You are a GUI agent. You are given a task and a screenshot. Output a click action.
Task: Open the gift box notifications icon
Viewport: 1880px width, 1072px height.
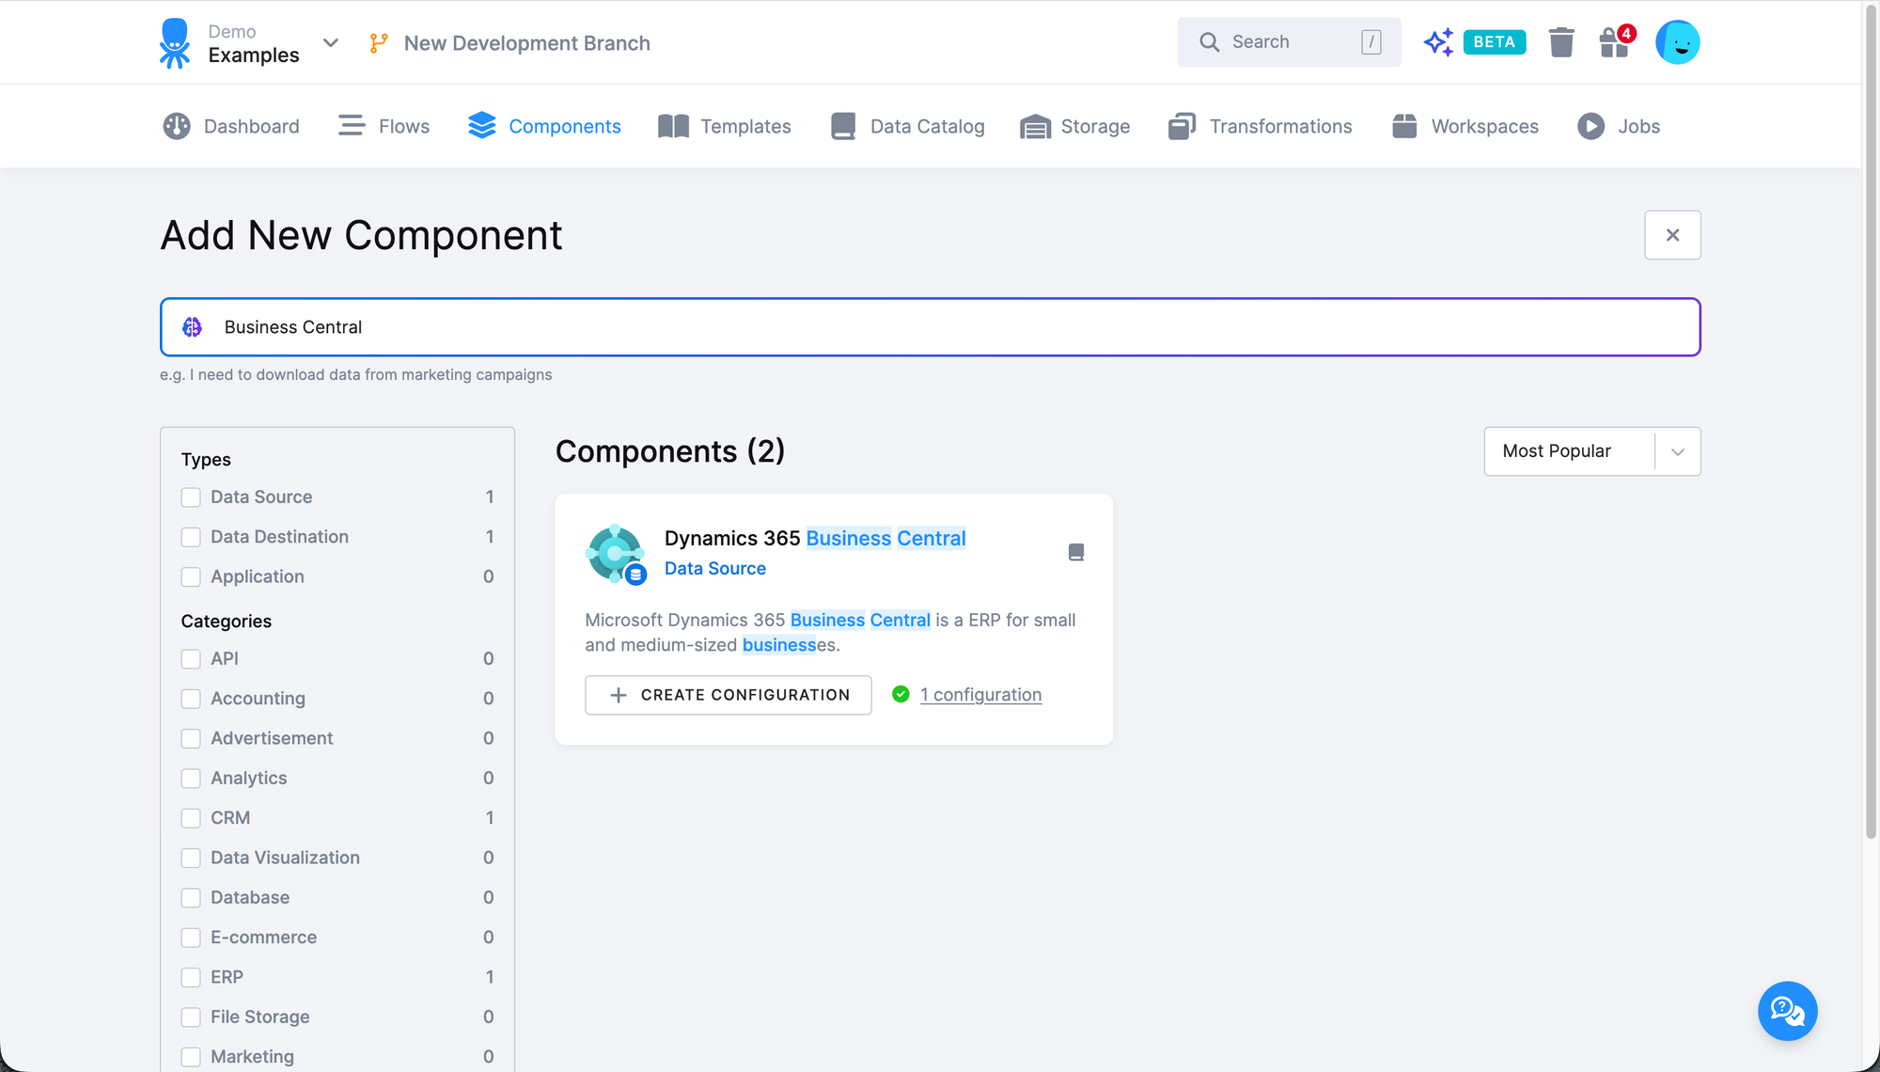pos(1615,42)
